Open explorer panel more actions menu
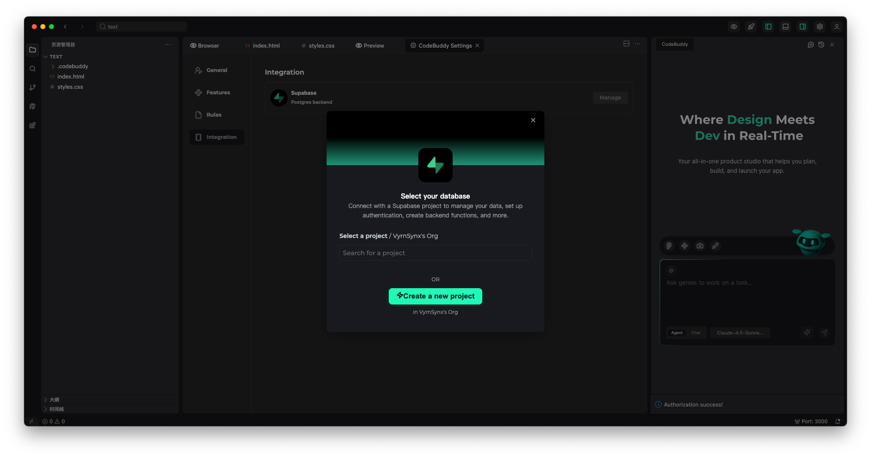 [x=168, y=45]
